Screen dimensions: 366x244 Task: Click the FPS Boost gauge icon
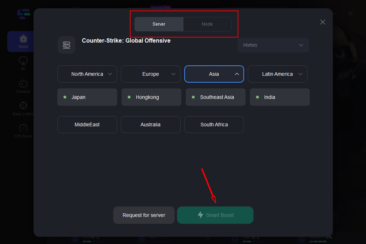[x=23, y=128]
